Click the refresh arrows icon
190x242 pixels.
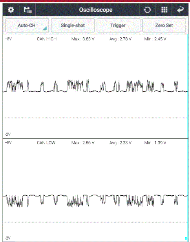tap(147, 10)
